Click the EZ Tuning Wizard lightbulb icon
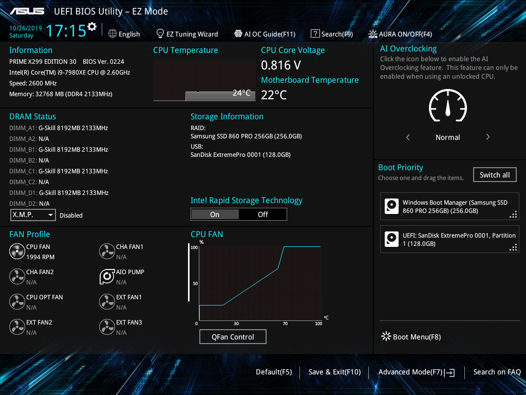Viewport: 526px width, 395px height. (160, 33)
